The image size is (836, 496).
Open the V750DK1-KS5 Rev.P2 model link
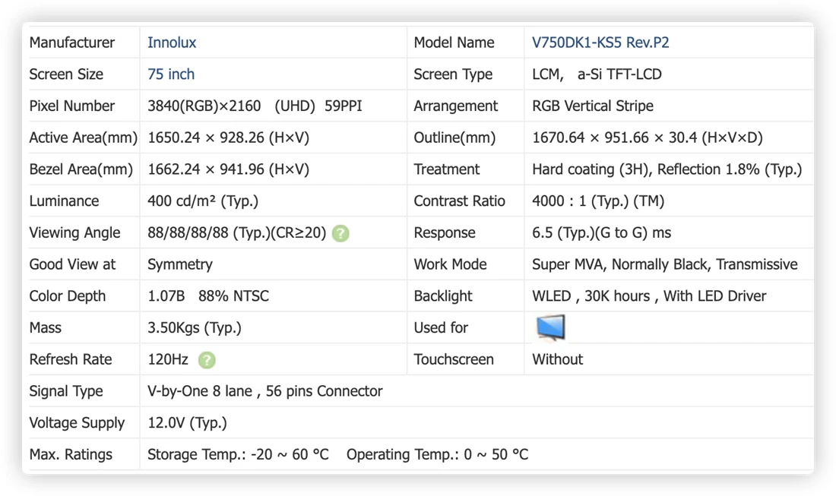(x=600, y=43)
